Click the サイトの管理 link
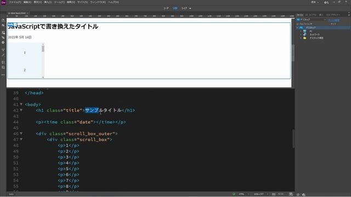 pyautogui.click(x=334, y=20)
